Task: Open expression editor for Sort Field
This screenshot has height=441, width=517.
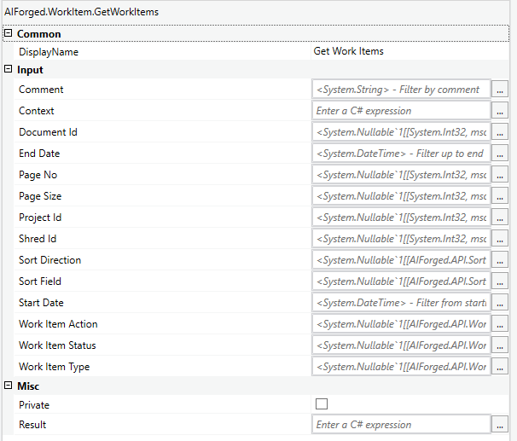Action: tap(500, 281)
